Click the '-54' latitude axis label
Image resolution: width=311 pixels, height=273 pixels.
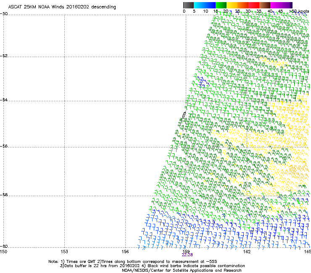click(x=4, y=100)
